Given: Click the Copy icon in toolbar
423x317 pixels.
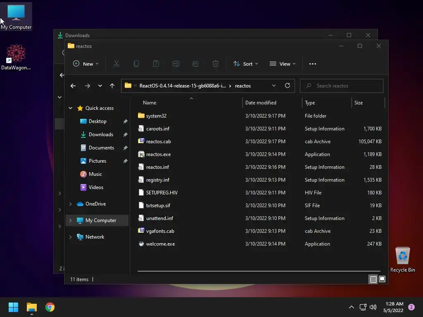Looking at the screenshot, I should pos(136,64).
